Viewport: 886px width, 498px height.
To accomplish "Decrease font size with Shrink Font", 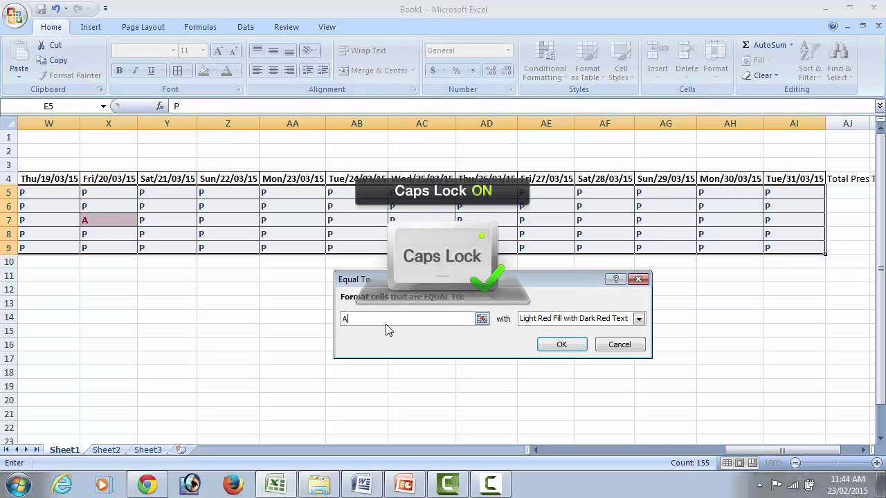I will (x=233, y=50).
